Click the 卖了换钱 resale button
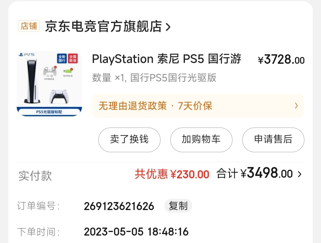Image resolution: width=321 pixels, height=243 pixels. pos(129,140)
